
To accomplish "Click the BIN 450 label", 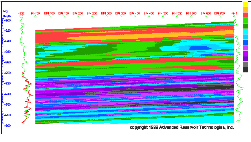I will point(149,13).
